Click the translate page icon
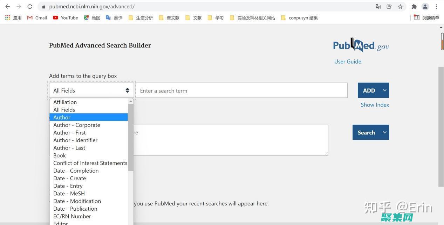The width and height of the screenshot is (444, 225). (378, 7)
